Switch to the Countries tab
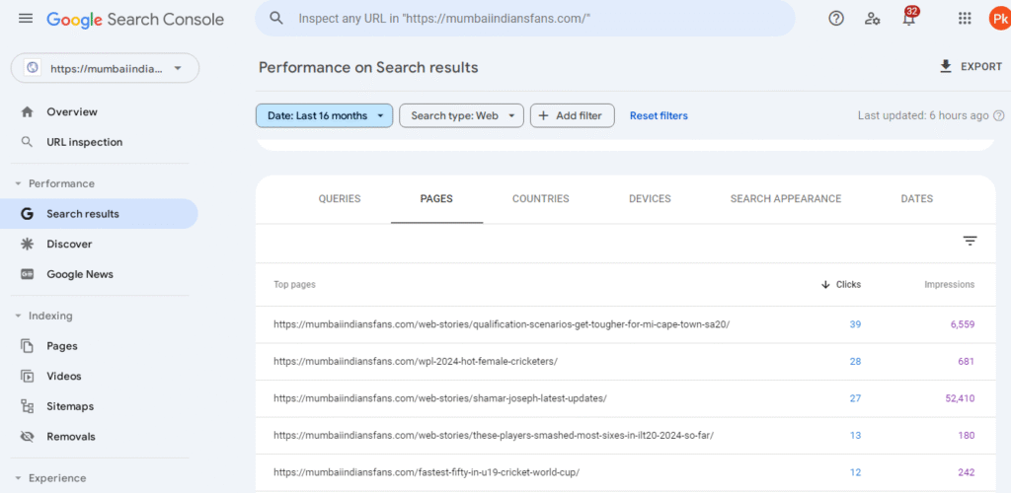1011x493 pixels. pos(540,198)
